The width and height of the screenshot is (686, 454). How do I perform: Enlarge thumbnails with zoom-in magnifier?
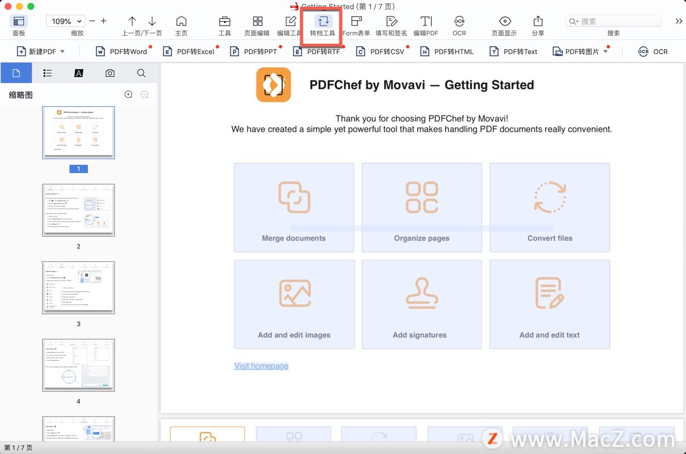click(x=128, y=95)
